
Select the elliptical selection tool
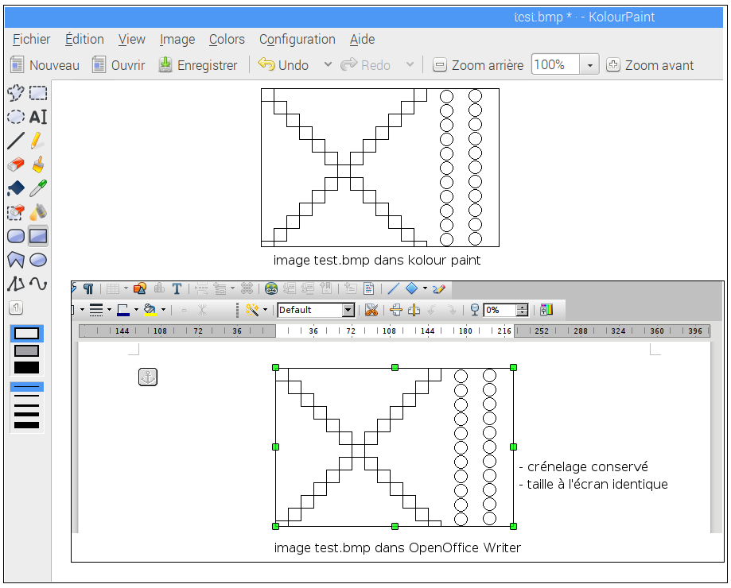click(15, 116)
